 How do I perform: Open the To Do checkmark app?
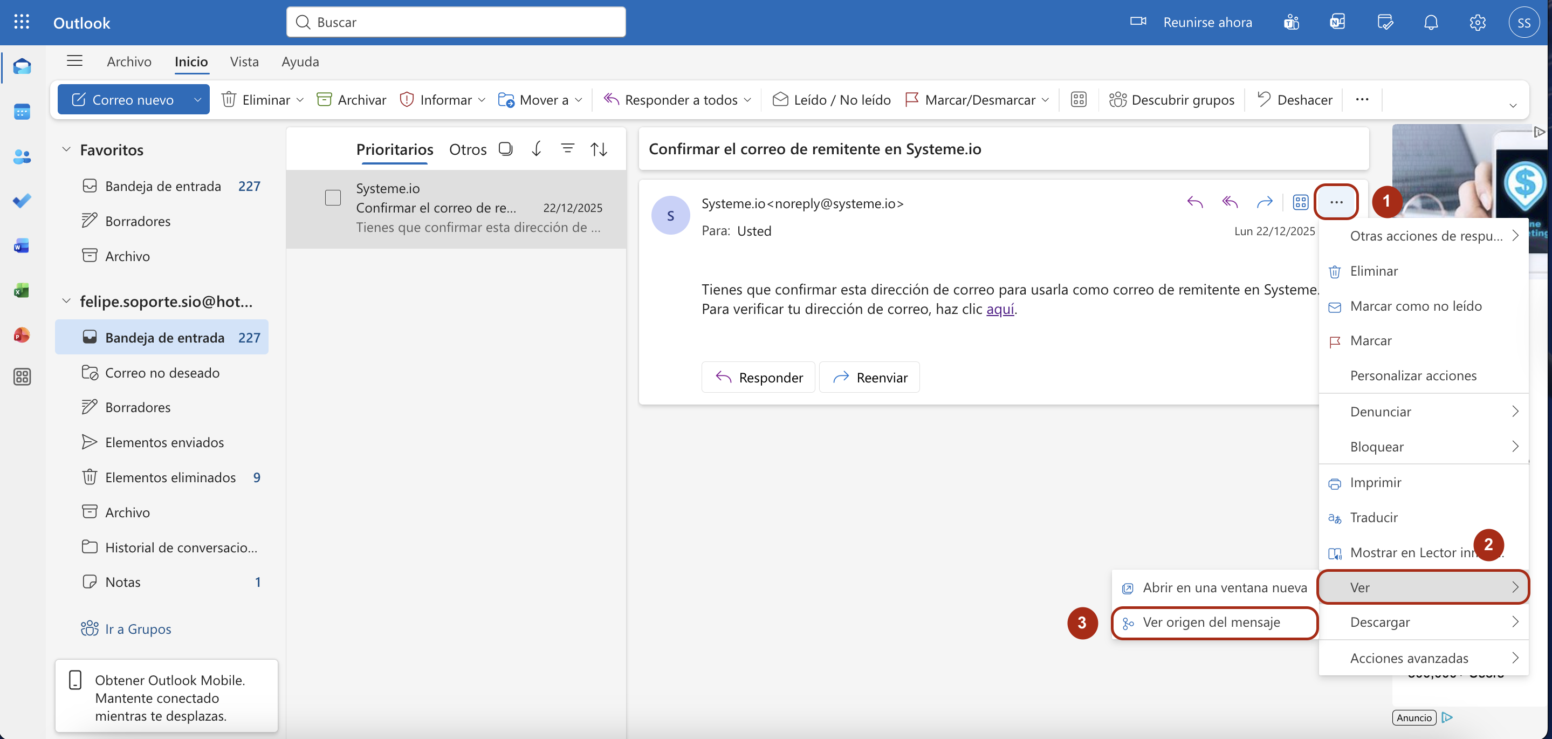coord(22,201)
